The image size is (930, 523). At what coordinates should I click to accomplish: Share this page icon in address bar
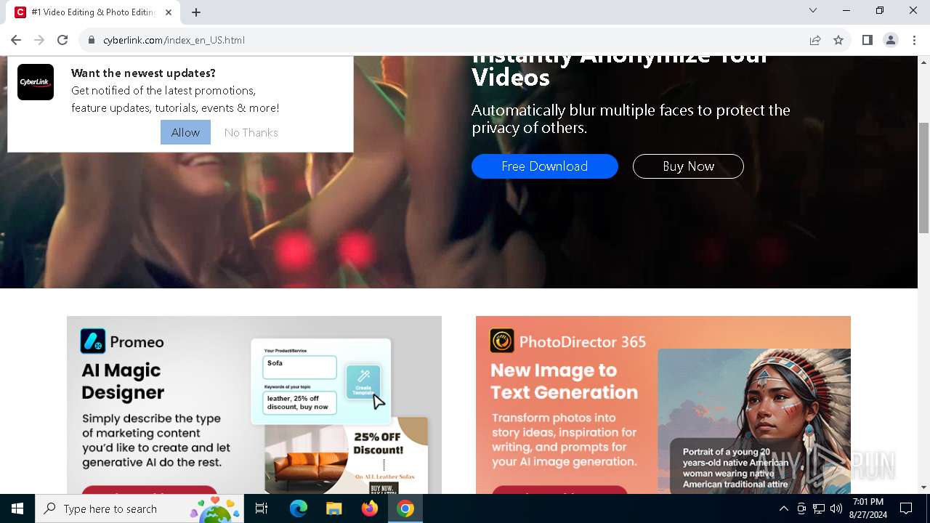pyautogui.click(x=815, y=40)
